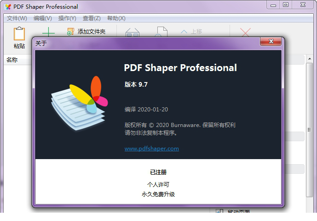317x221 pixels.
Task: Click the main window vertical scrollbar thumb
Action: pyautogui.click(x=309, y=130)
